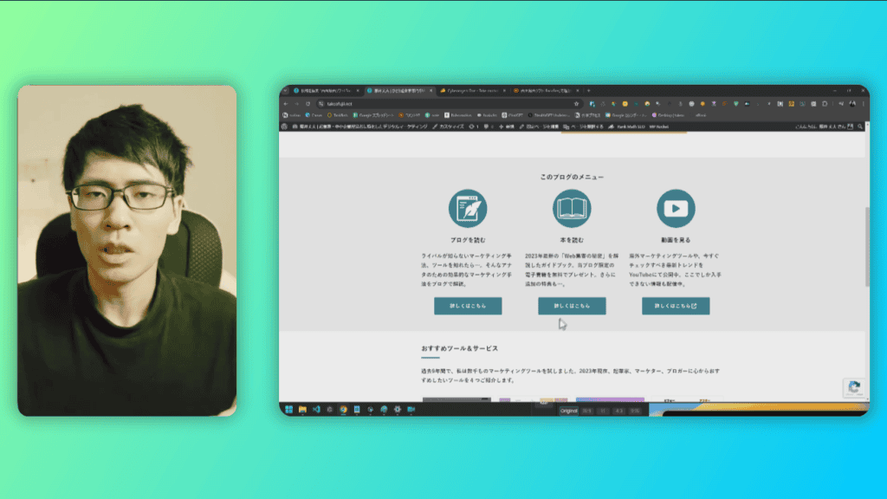The image size is (887, 499).
Task: Open the Canva bookmark
Action: click(x=314, y=115)
